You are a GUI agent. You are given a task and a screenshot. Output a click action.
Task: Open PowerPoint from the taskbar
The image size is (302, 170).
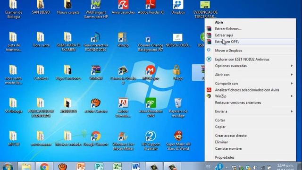point(81,166)
